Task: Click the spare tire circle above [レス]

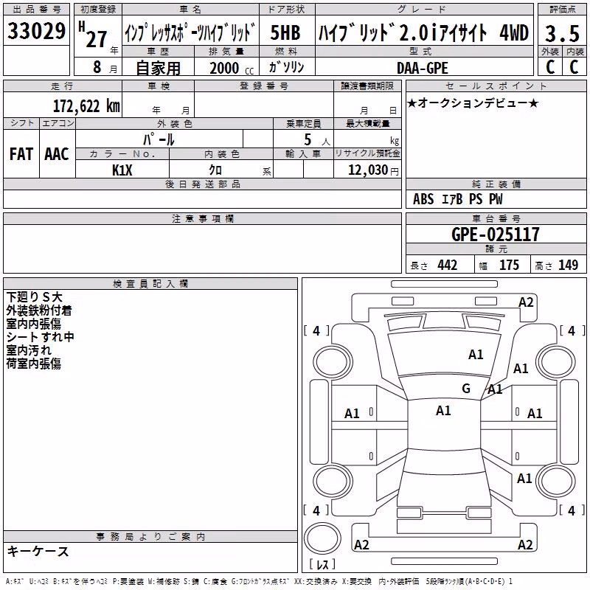Action: coord(322,538)
